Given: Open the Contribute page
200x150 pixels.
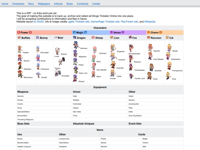Looking at the screenshot, I should pyautogui.click(x=82, y=4).
